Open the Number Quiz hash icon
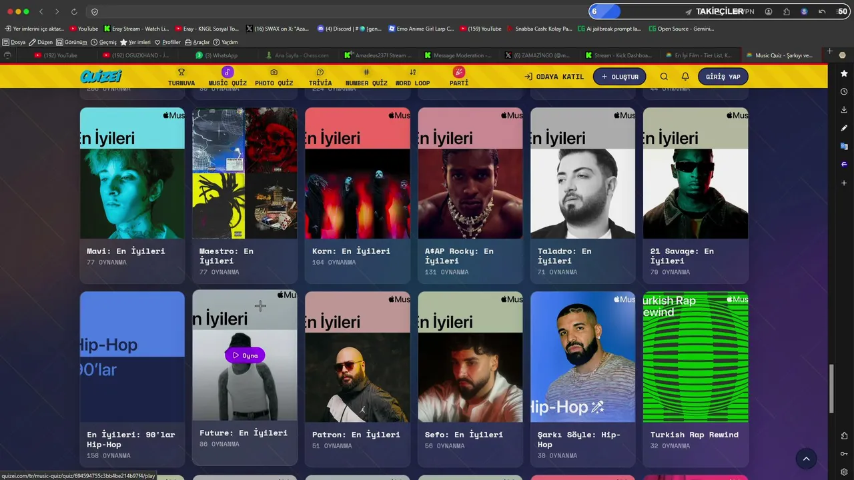The width and height of the screenshot is (854, 480). click(366, 72)
